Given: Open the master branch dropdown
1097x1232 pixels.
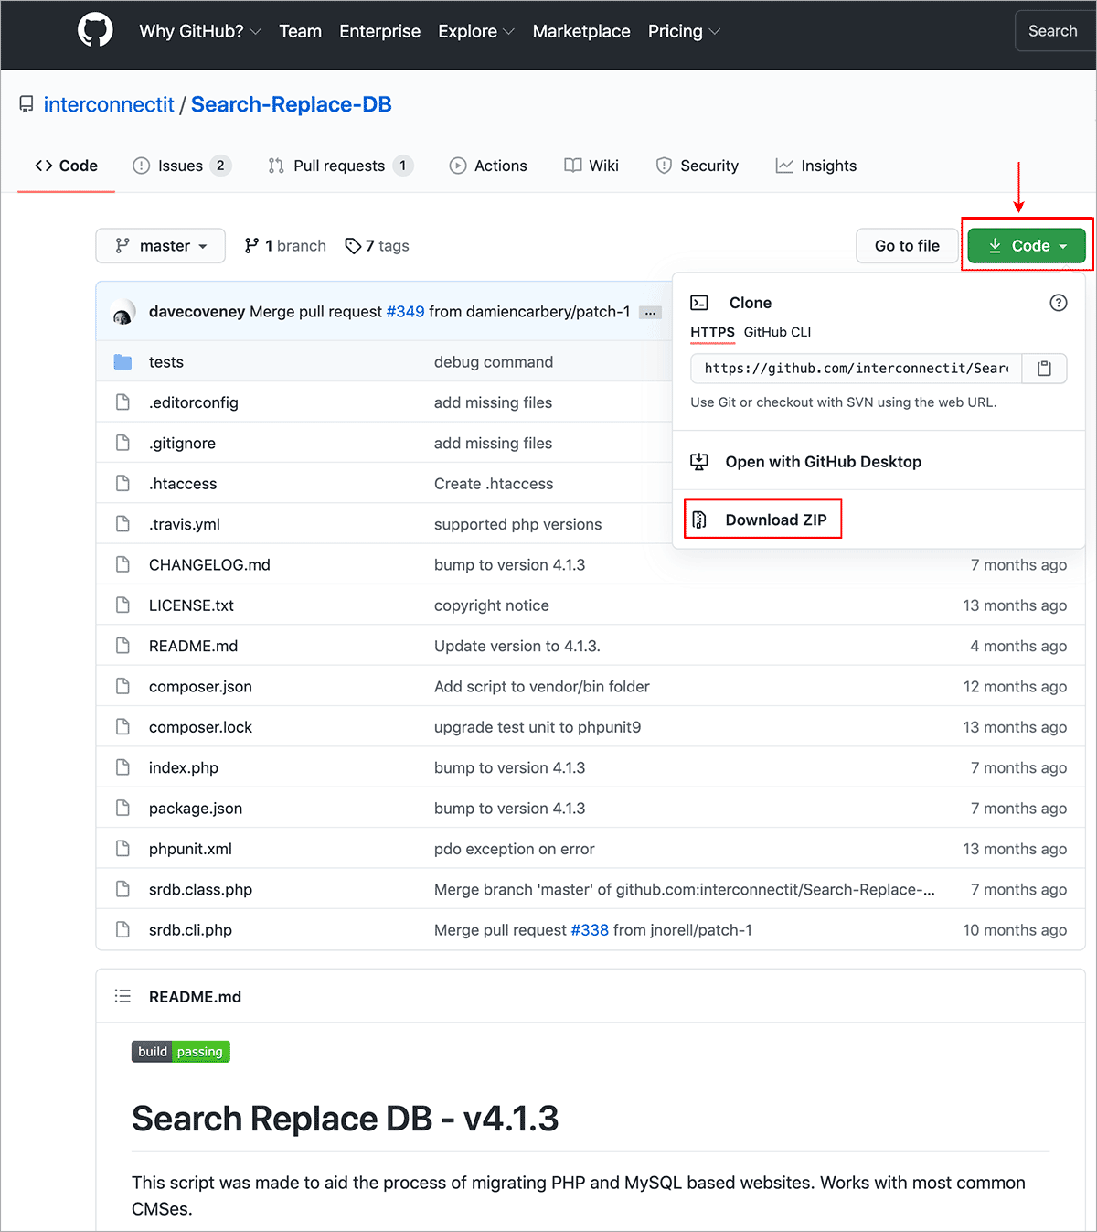Looking at the screenshot, I should [x=161, y=246].
